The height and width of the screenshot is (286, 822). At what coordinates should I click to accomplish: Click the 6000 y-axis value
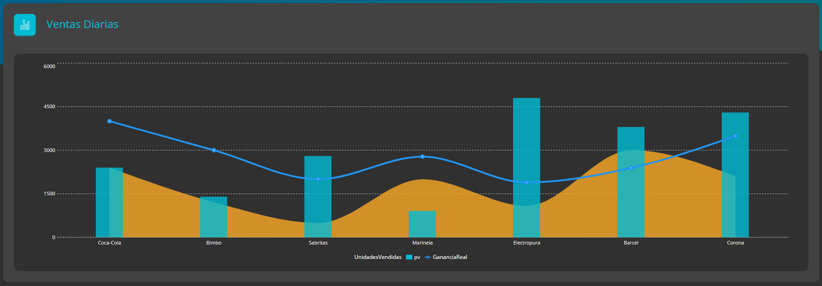point(49,66)
